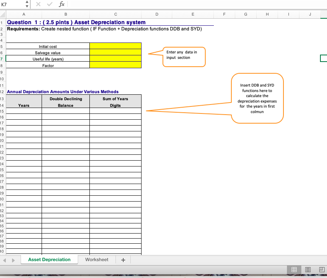327x278 pixels.
Task: Click Sum of Years Digits cell in row 16
Action: (115, 117)
